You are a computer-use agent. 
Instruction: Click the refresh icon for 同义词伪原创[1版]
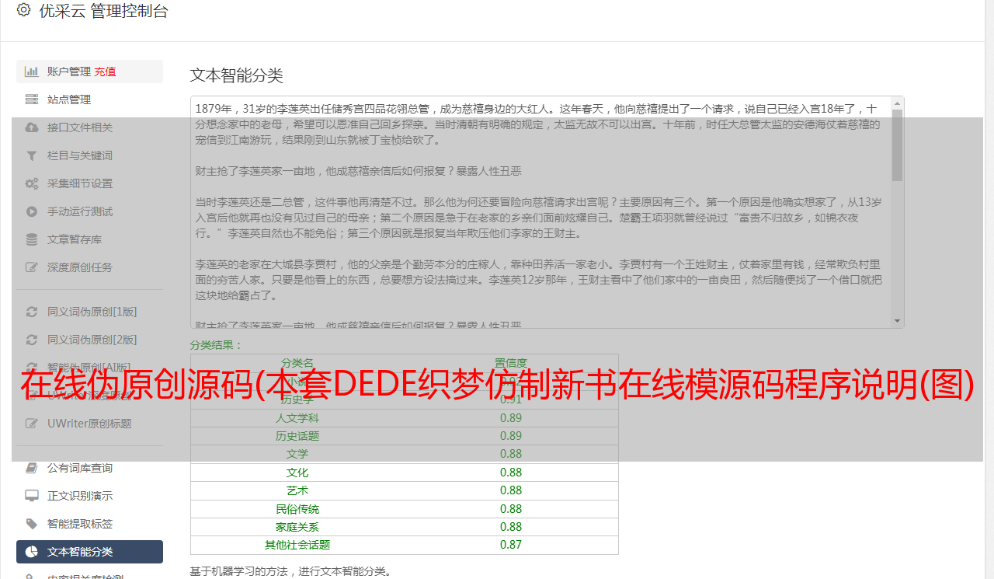click(31, 312)
